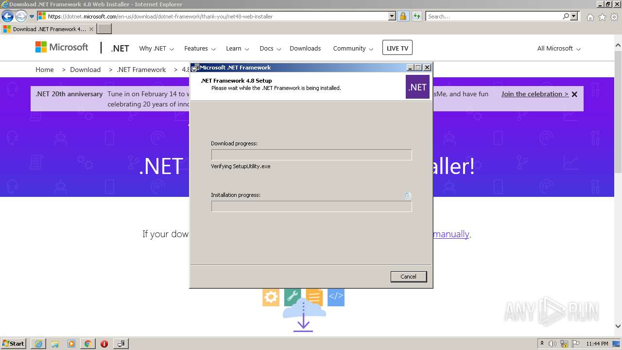Open the search provider dropdown arrow
This screenshot has height=350, width=622.
pyautogui.click(x=574, y=16)
